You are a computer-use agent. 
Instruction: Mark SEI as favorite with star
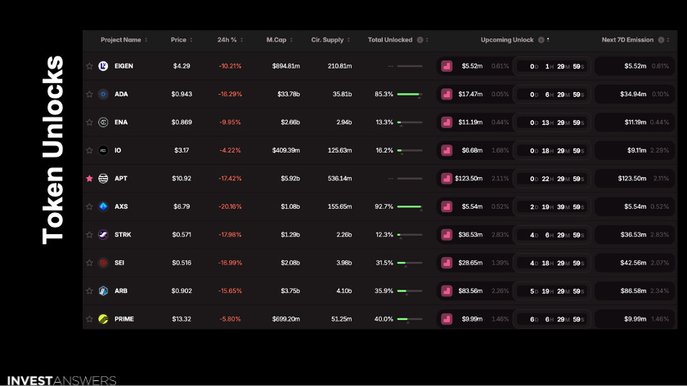(x=89, y=263)
